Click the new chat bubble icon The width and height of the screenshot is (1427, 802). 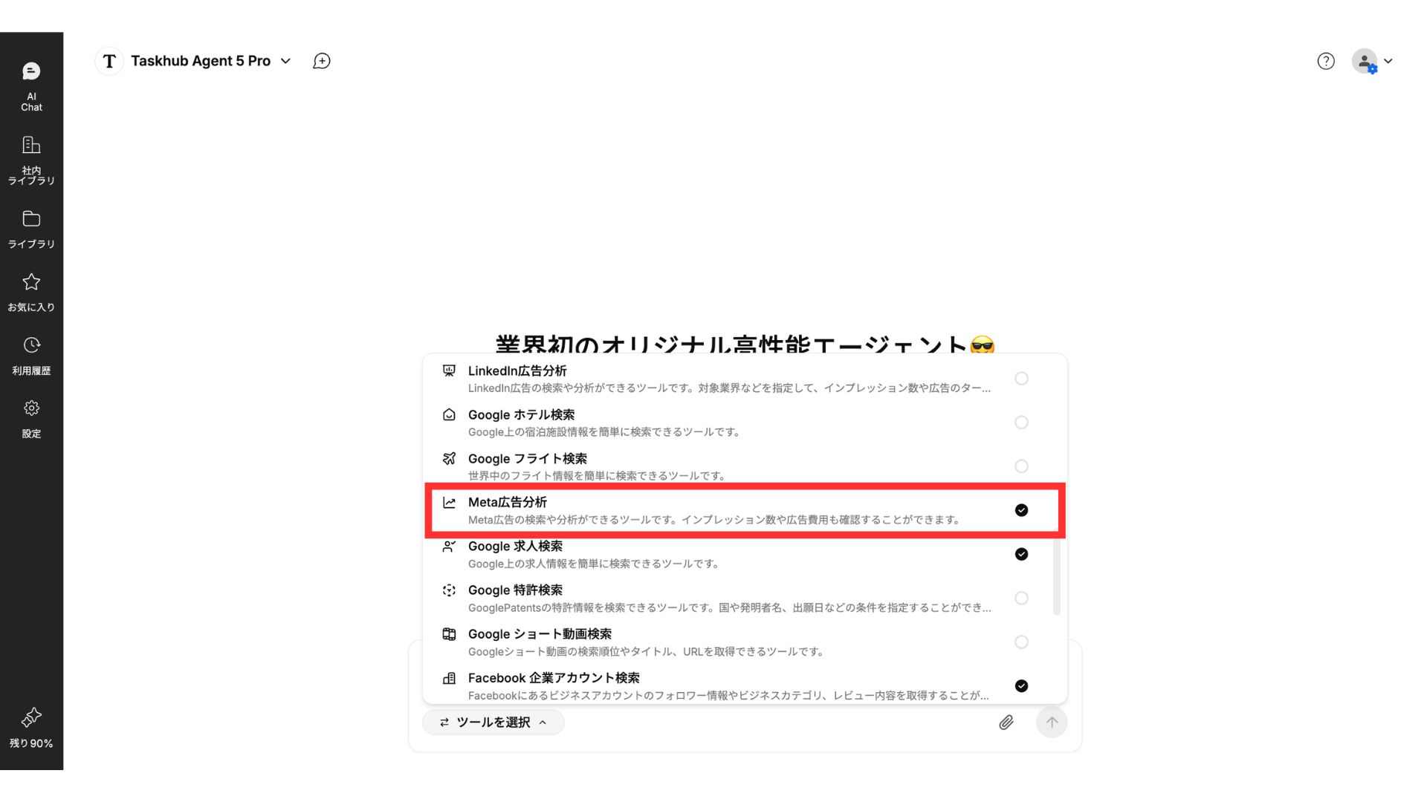(x=322, y=61)
